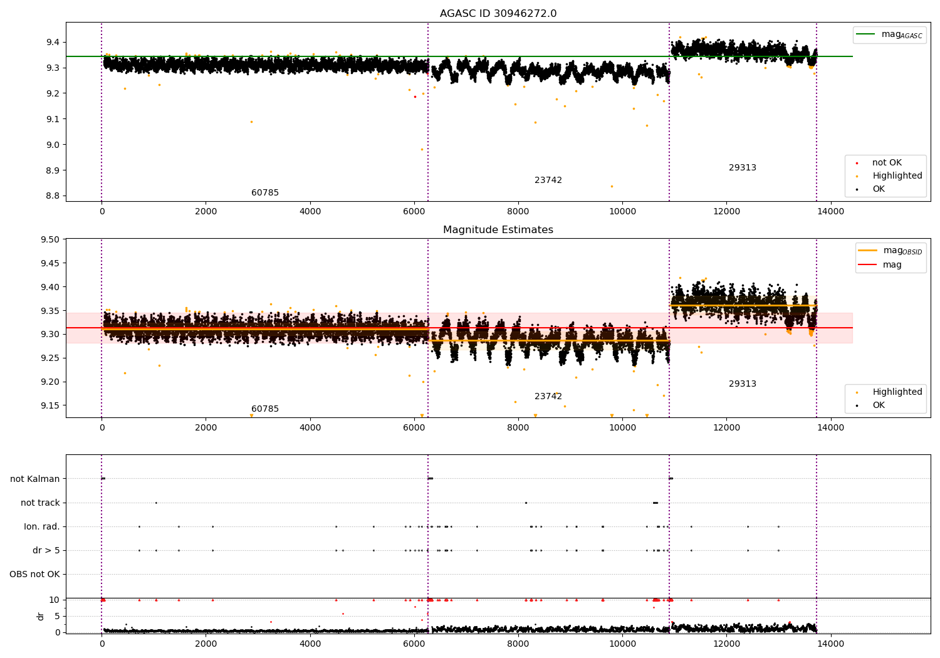Click 'OK' legend entry below Highlighted in top plot
The image size is (940, 658).
point(879,189)
